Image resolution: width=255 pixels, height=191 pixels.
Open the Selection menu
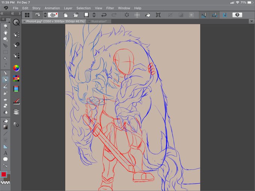[84, 8]
